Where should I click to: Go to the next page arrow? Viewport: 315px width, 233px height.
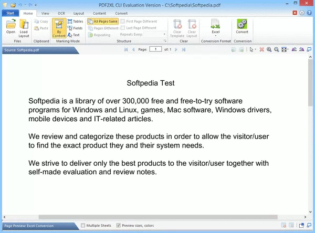click(x=176, y=49)
